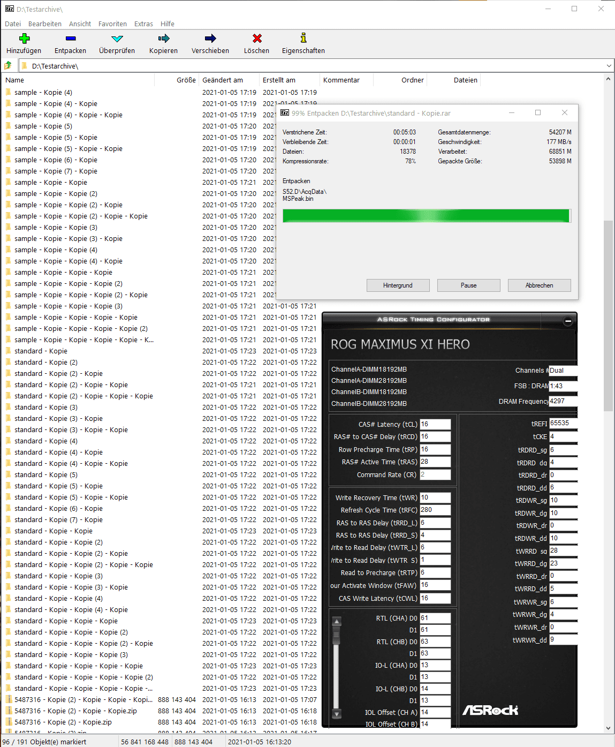Image resolution: width=615 pixels, height=747 pixels.
Task: Sort by the Größe column header
Action: [x=177, y=80]
